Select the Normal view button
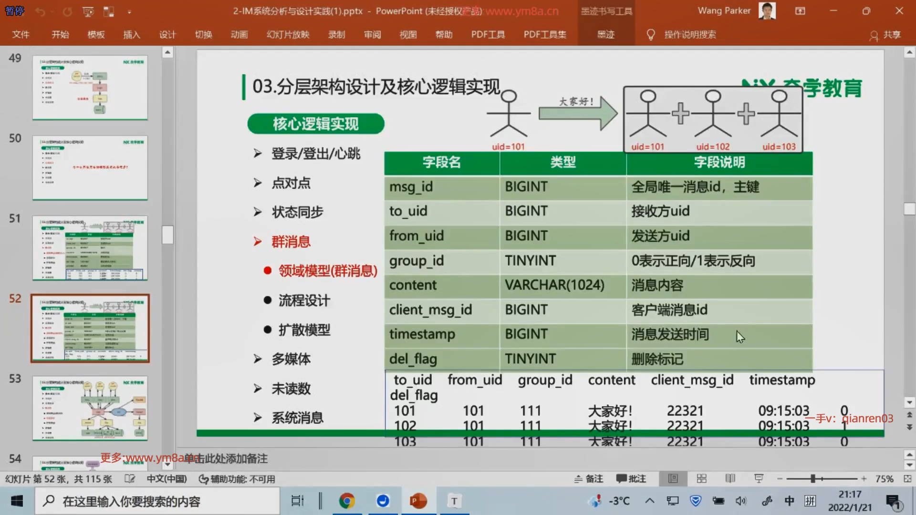Image resolution: width=916 pixels, height=515 pixels. (x=673, y=479)
